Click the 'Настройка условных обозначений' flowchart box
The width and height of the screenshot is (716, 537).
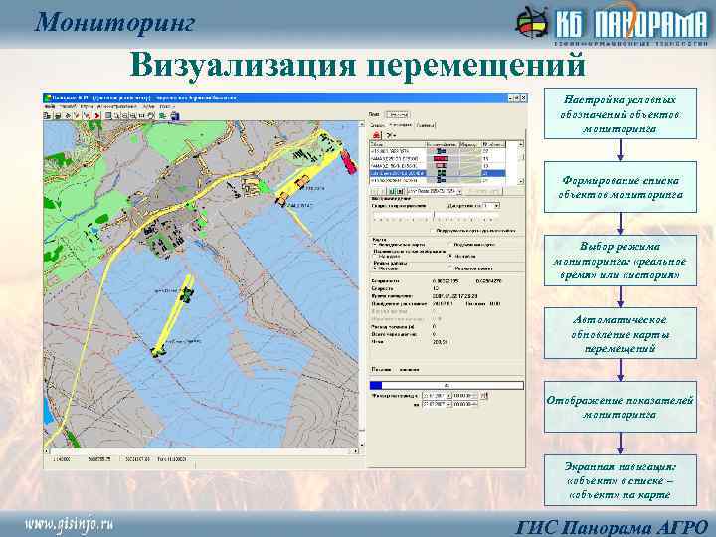pos(621,113)
